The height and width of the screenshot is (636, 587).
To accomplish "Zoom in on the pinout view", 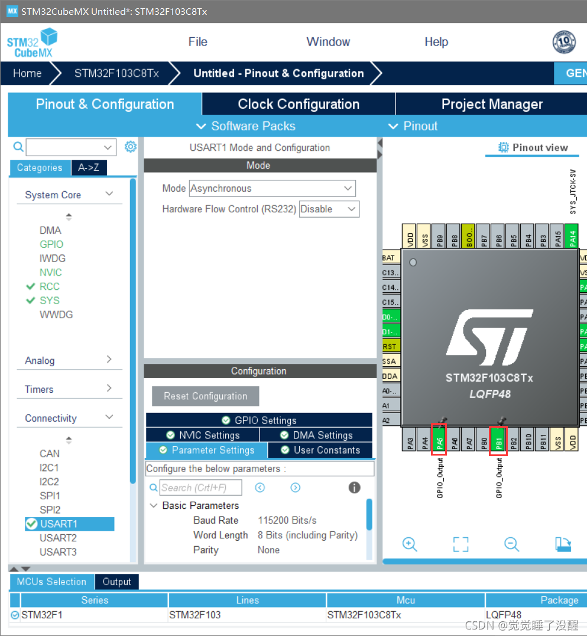I will pos(410,544).
